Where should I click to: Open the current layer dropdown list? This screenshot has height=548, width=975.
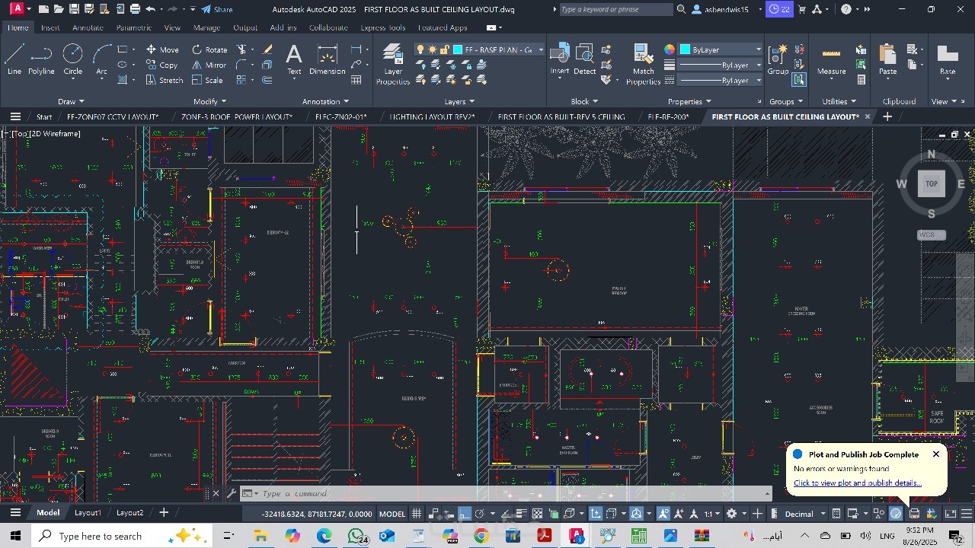[x=541, y=49]
